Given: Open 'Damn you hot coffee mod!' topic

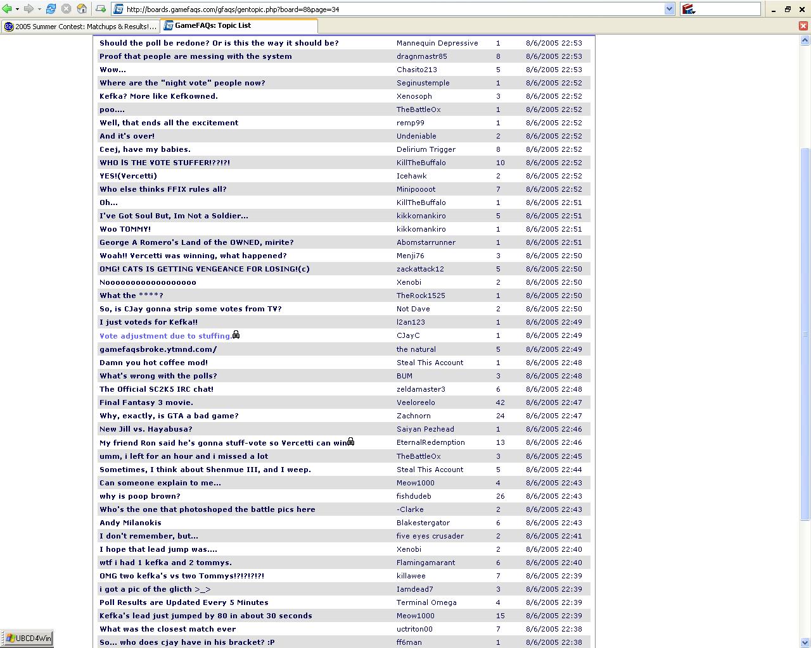Looking at the screenshot, I should [x=154, y=363].
